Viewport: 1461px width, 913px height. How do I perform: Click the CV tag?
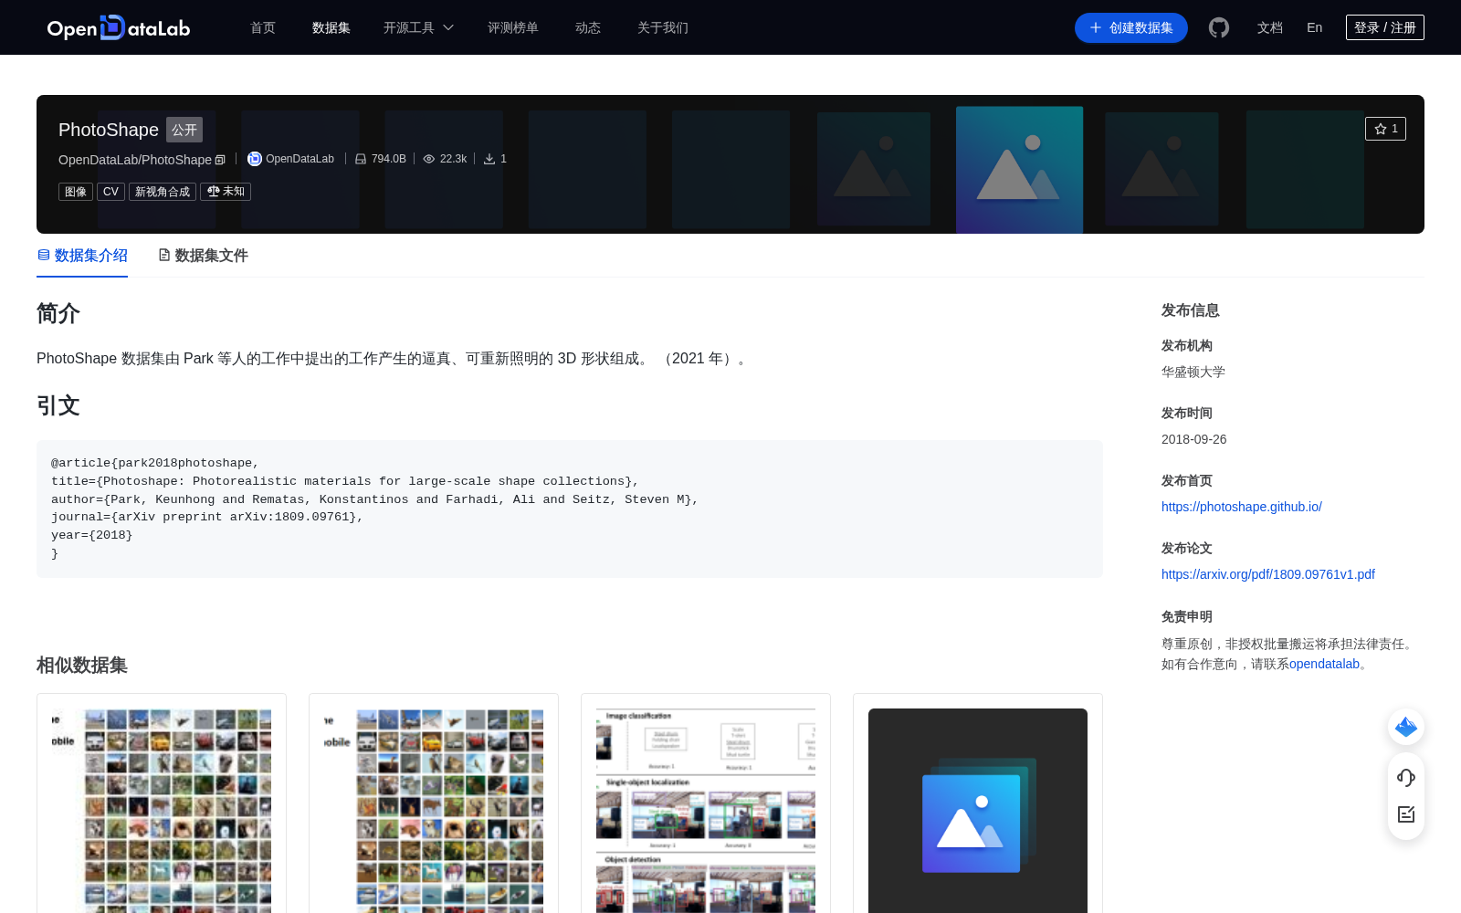pos(110,192)
